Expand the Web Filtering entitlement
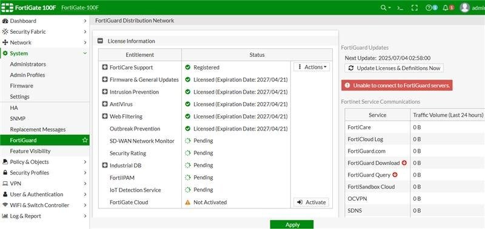485x229 pixels. tap(105, 117)
